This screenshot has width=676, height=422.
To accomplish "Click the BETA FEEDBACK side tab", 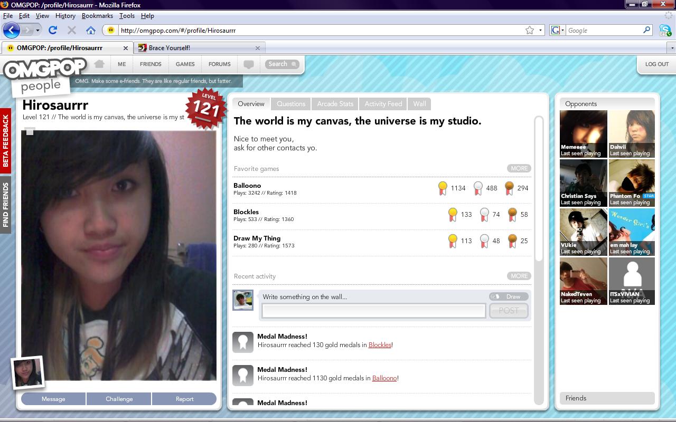I will pos(5,141).
